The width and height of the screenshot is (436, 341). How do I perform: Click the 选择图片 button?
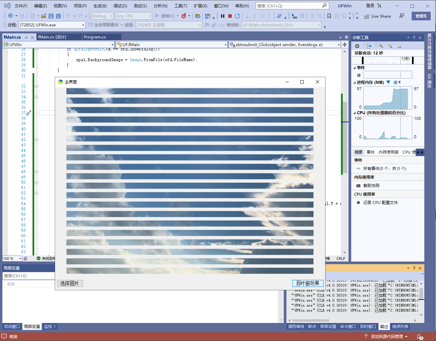tap(70, 283)
